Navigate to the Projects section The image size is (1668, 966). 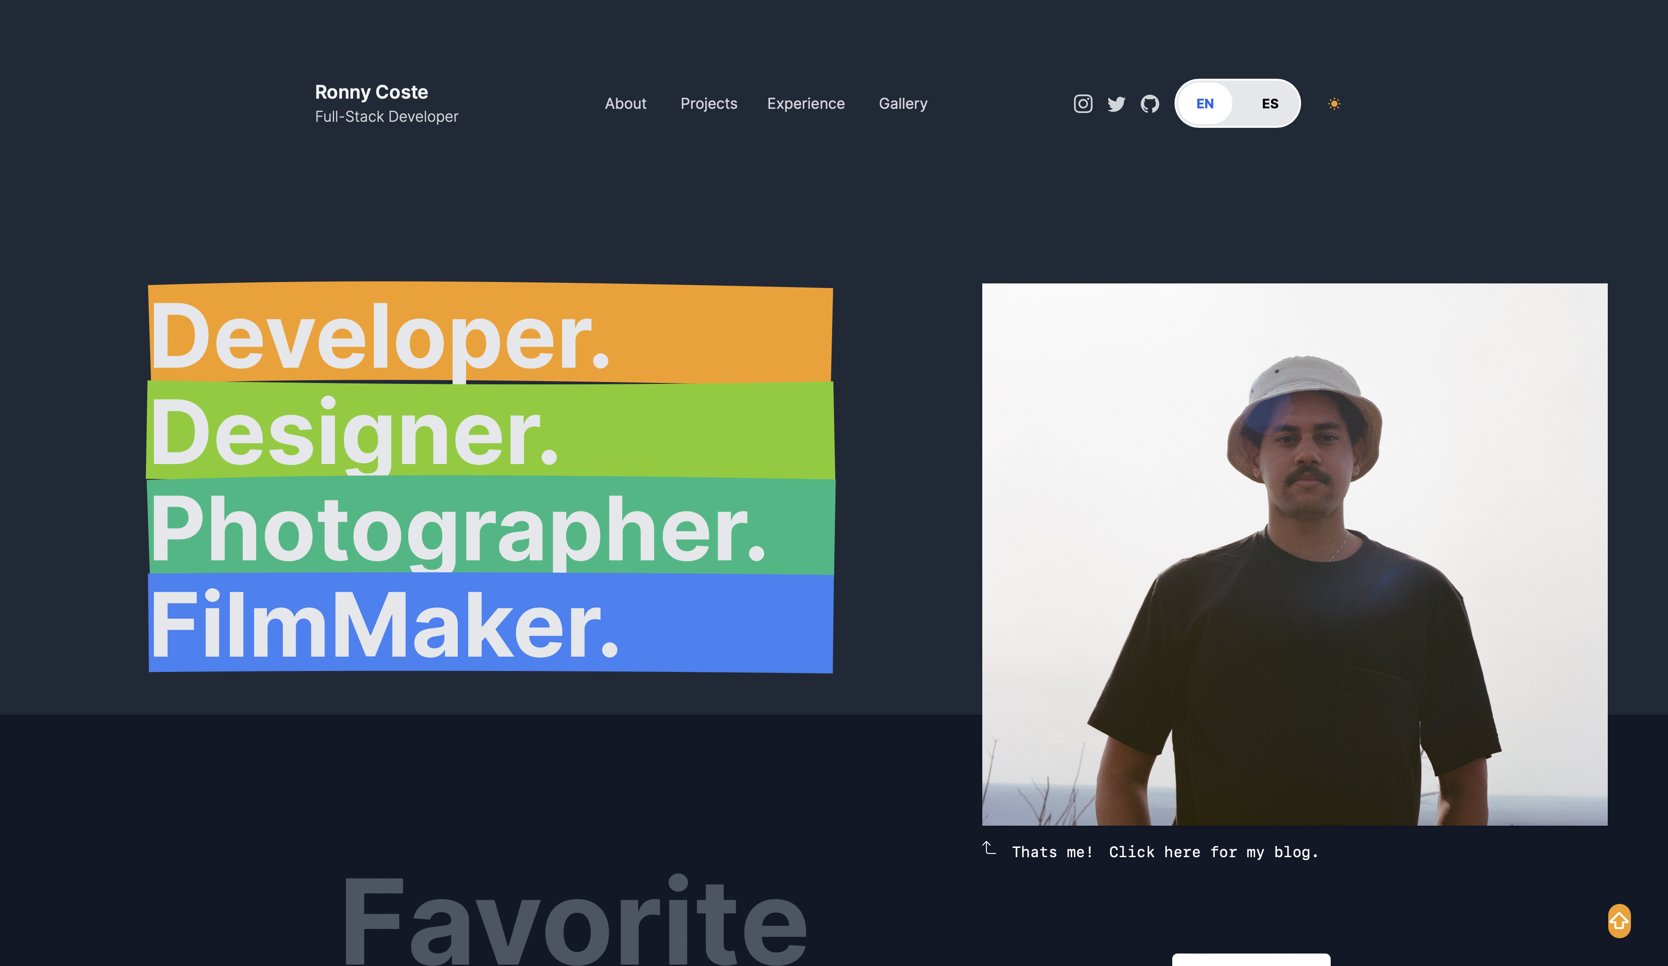point(708,103)
